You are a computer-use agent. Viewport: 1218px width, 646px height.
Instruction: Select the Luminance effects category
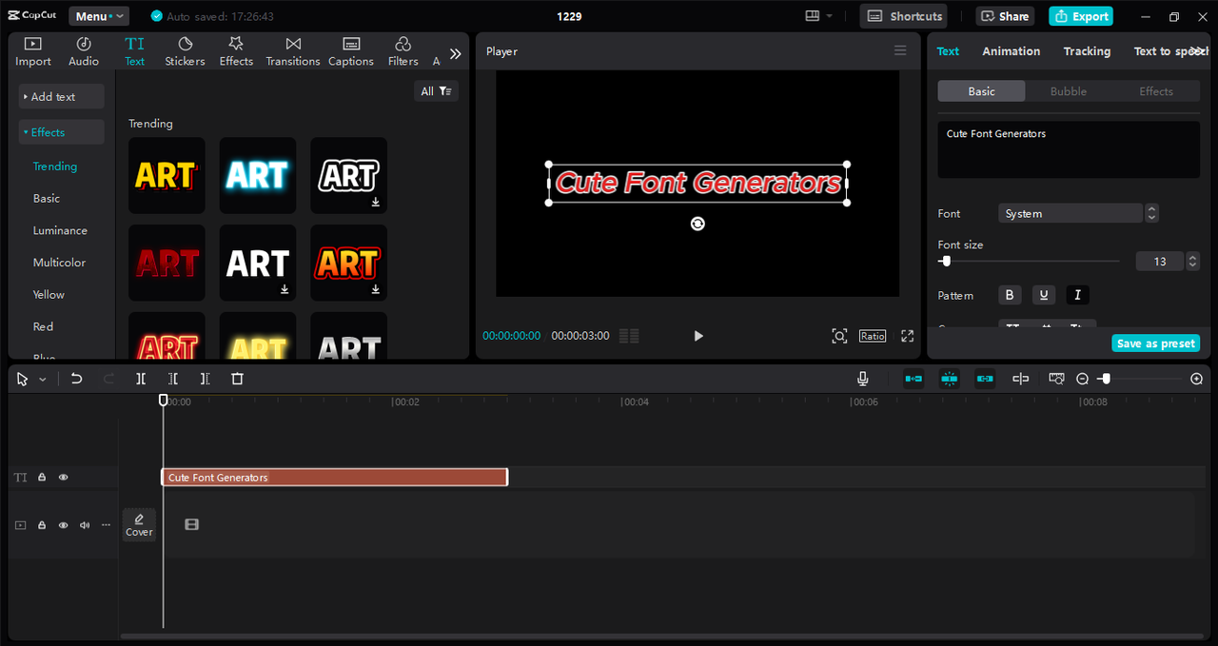click(x=60, y=230)
